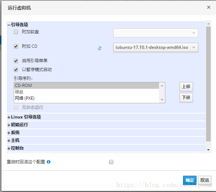Toggle the 以暂停模式启动 checkbox
This screenshot has height=192, width=216.
[16, 70]
